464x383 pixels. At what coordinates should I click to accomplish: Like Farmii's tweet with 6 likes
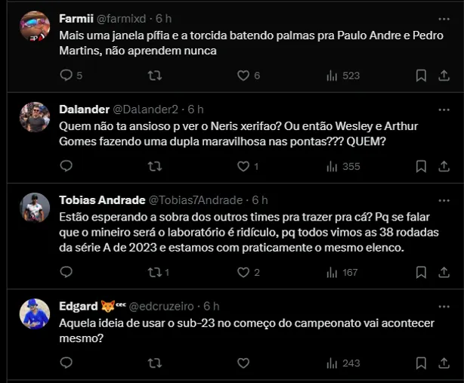coord(243,76)
